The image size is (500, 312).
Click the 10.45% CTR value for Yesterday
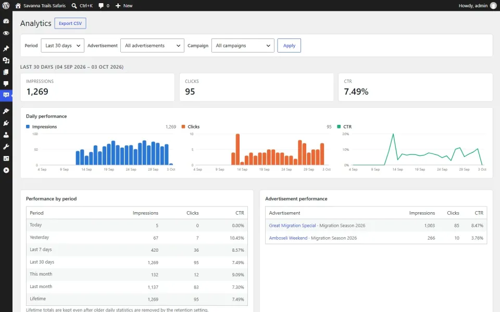(x=236, y=238)
